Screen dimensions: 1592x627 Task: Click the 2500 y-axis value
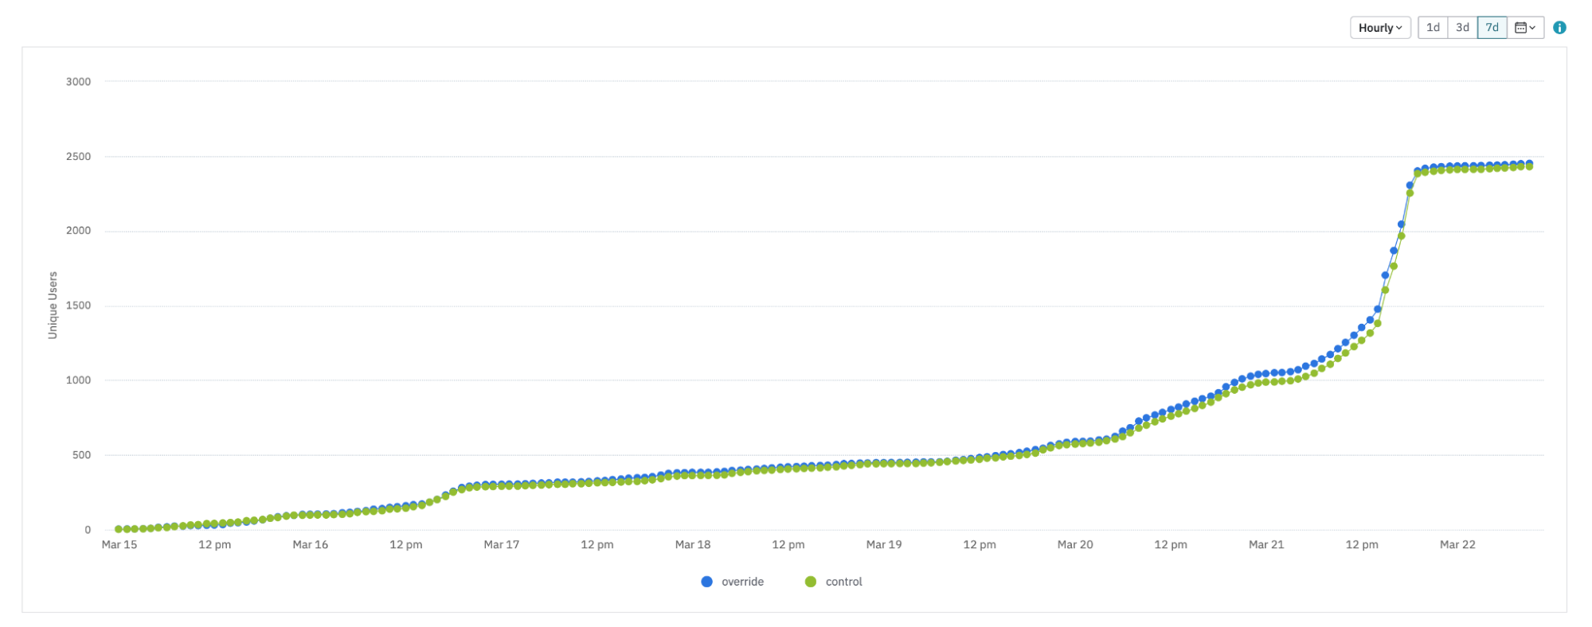[78, 157]
